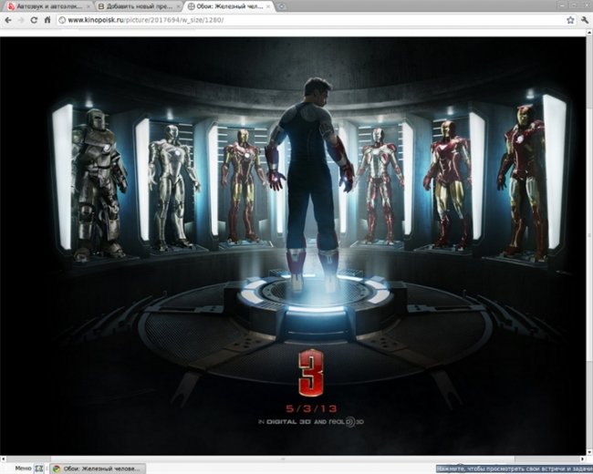Activate "Обои: Железный человек" taskbar window button
Image resolution: width=593 pixels, height=474 pixels.
point(98,468)
